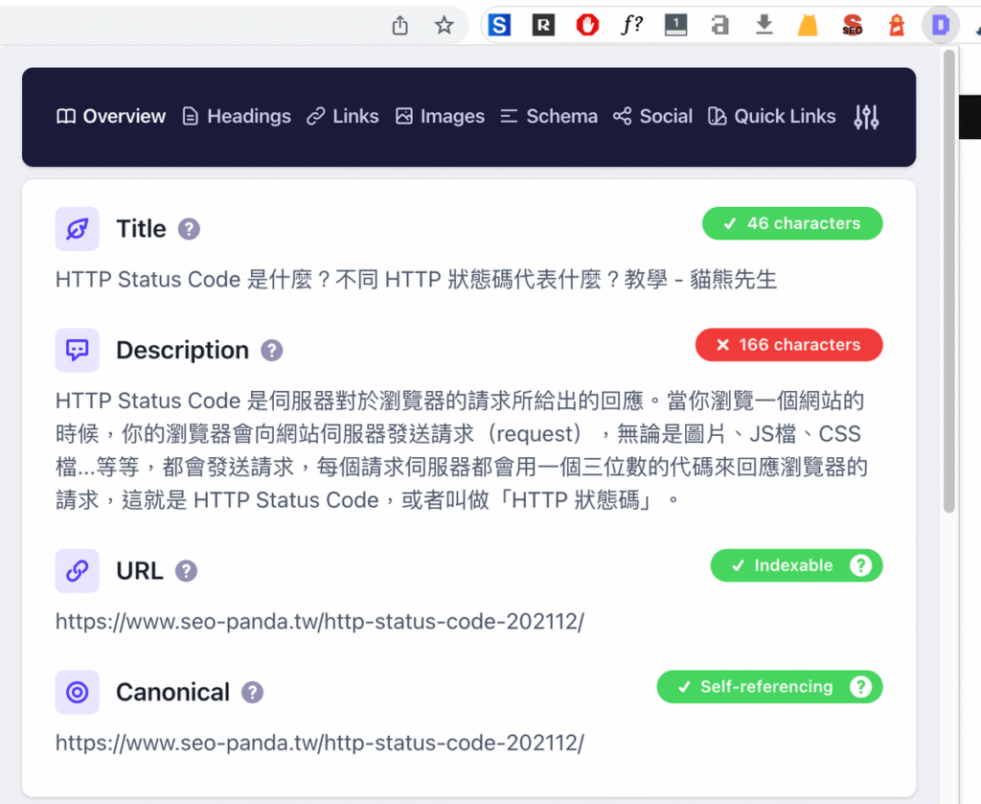Image resolution: width=981 pixels, height=804 pixels.
Task: Click the 46 characters green badge
Action: click(x=792, y=223)
